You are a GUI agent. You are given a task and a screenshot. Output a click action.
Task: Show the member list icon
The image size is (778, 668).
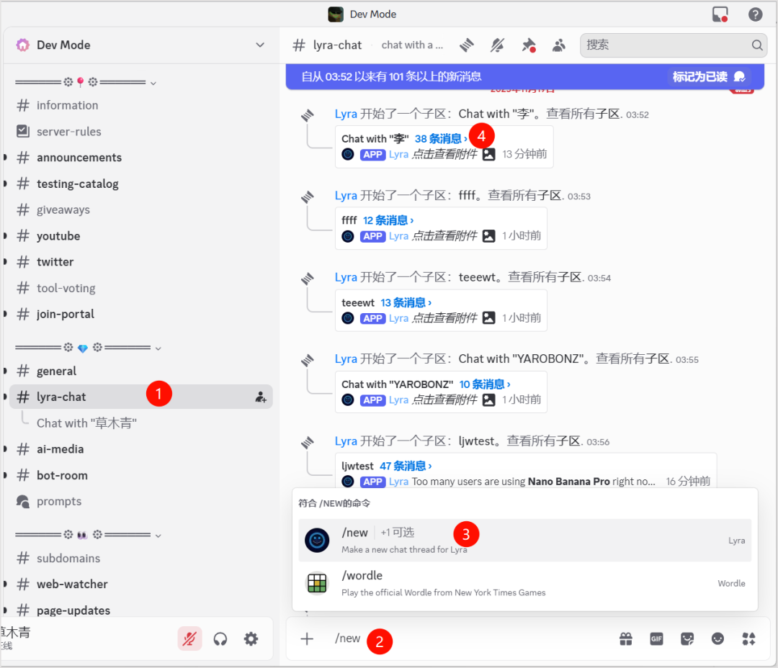pos(558,45)
